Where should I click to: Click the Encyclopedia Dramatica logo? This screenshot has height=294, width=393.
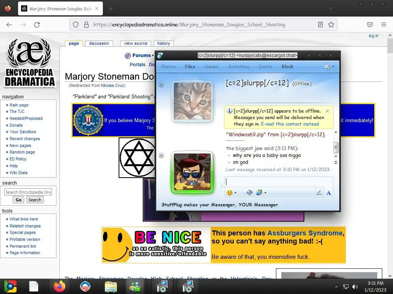[30, 62]
